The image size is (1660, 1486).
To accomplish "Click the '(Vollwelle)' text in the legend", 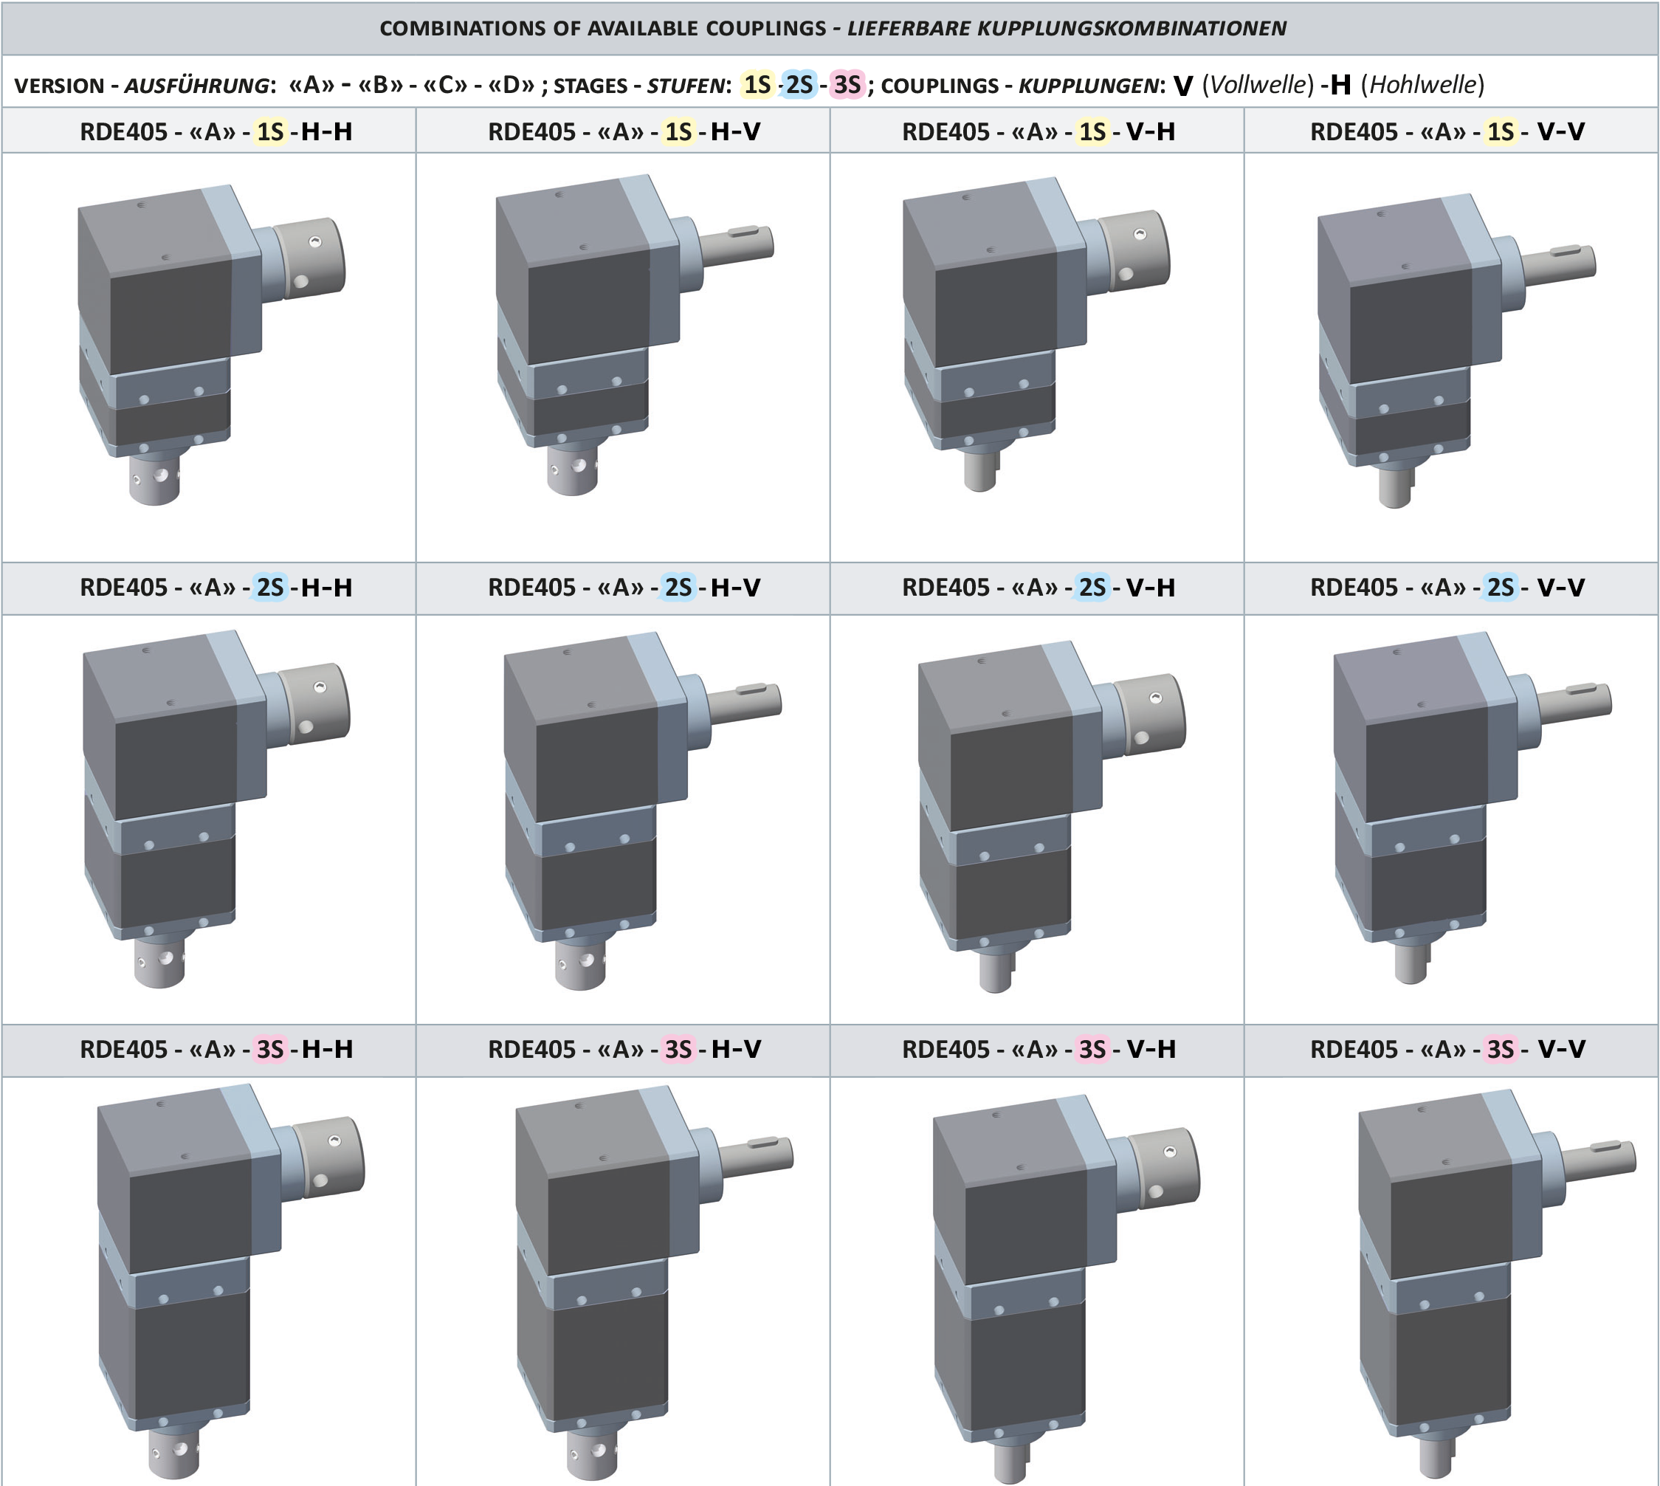I will click(1258, 85).
